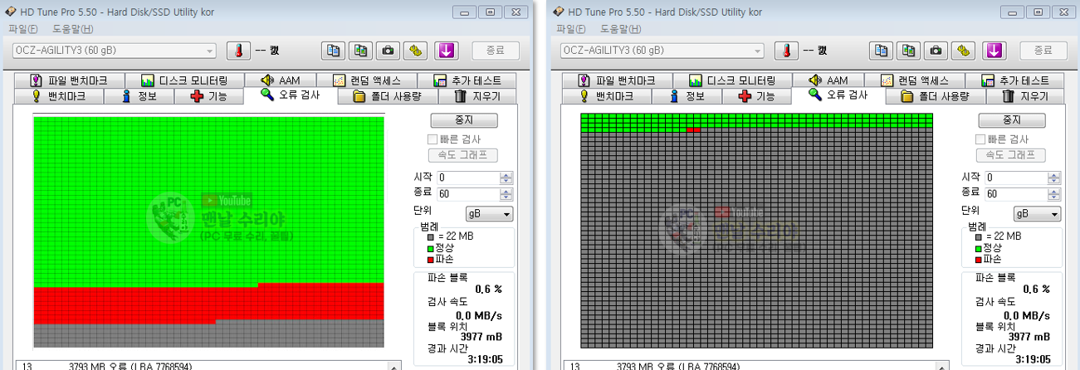
Task: Select 오류 검사 tab in left window
Action: [291, 95]
